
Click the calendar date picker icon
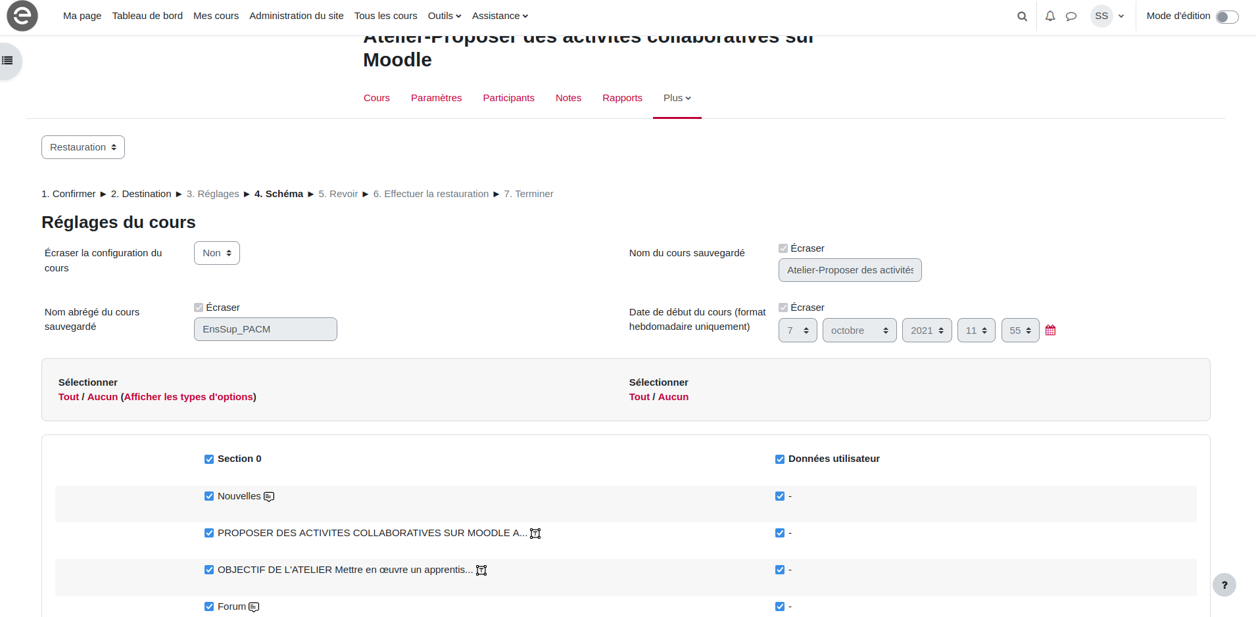(1050, 331)
